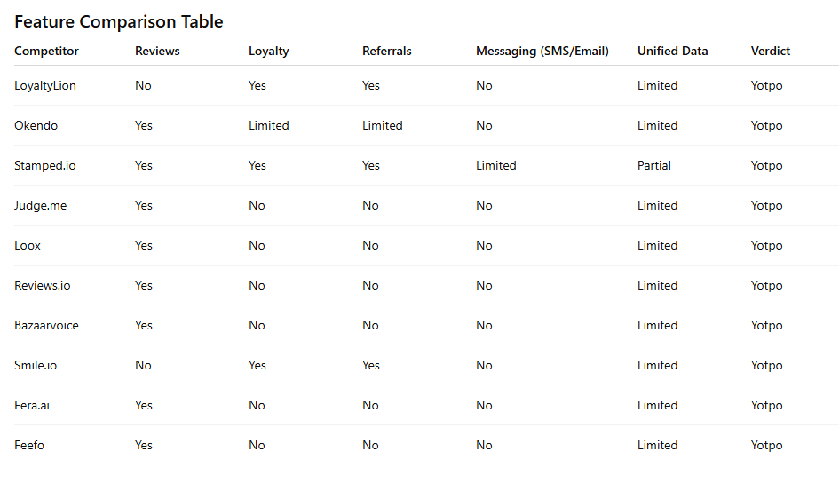Viewport: 839px width, 484px height.
Task: Click the Competitor column header
Action: click(46, 51)
